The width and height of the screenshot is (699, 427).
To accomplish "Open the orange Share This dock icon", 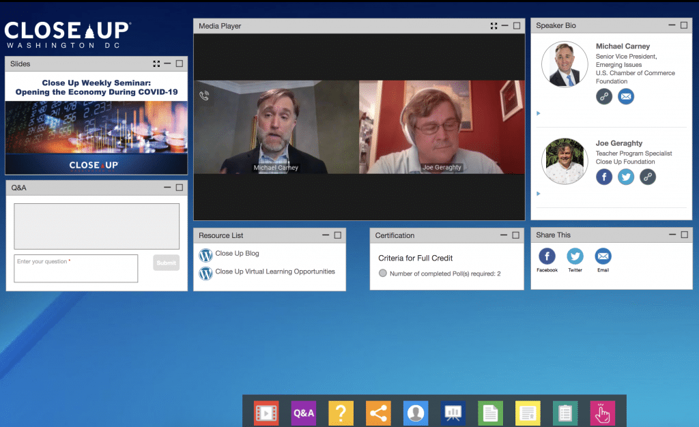I will pyautogui.click(x=378, y=413).
